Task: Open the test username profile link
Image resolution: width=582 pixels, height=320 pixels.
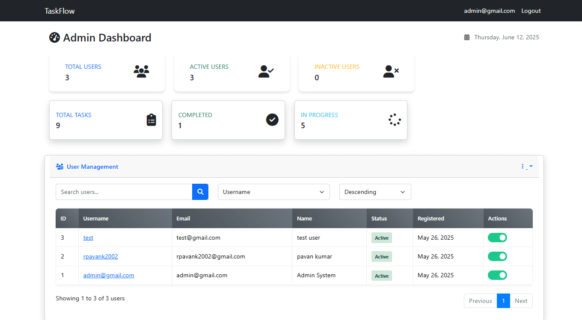Action: pos(88,238)
